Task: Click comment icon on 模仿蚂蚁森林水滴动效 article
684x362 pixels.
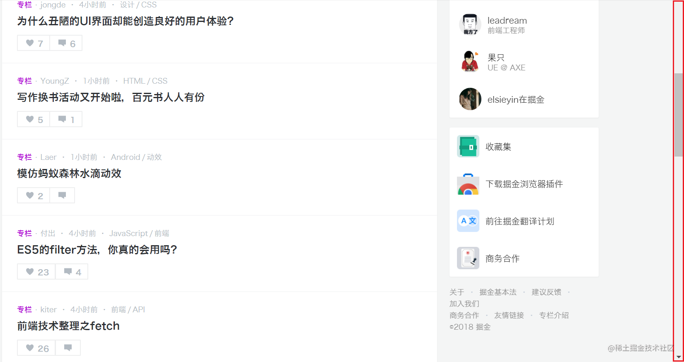Action: pos(62,195)
